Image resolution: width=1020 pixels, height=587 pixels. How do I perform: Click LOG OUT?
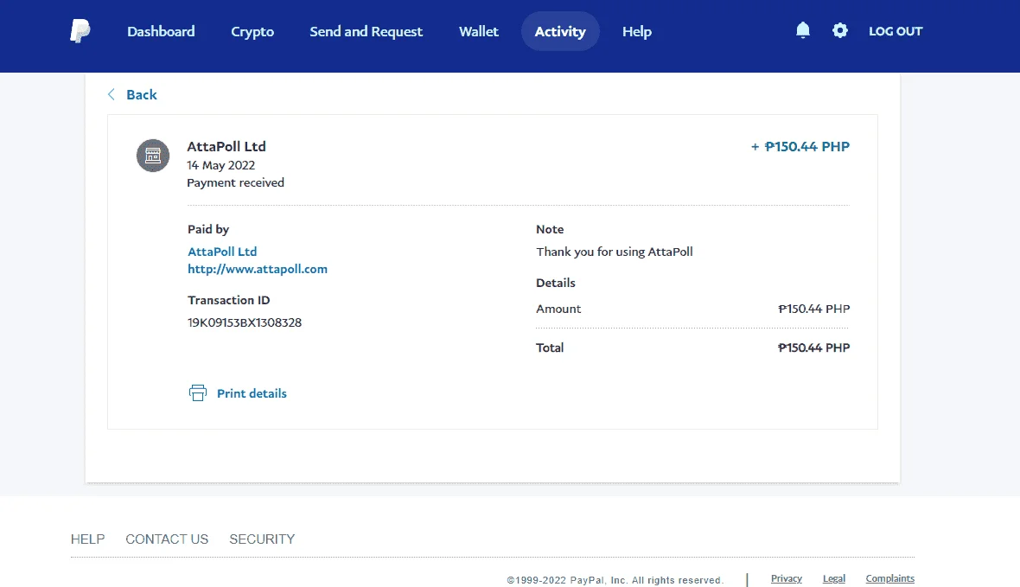coord(896,31)
